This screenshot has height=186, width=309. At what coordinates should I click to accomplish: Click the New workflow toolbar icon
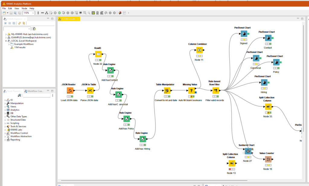(x=4, y=13)
